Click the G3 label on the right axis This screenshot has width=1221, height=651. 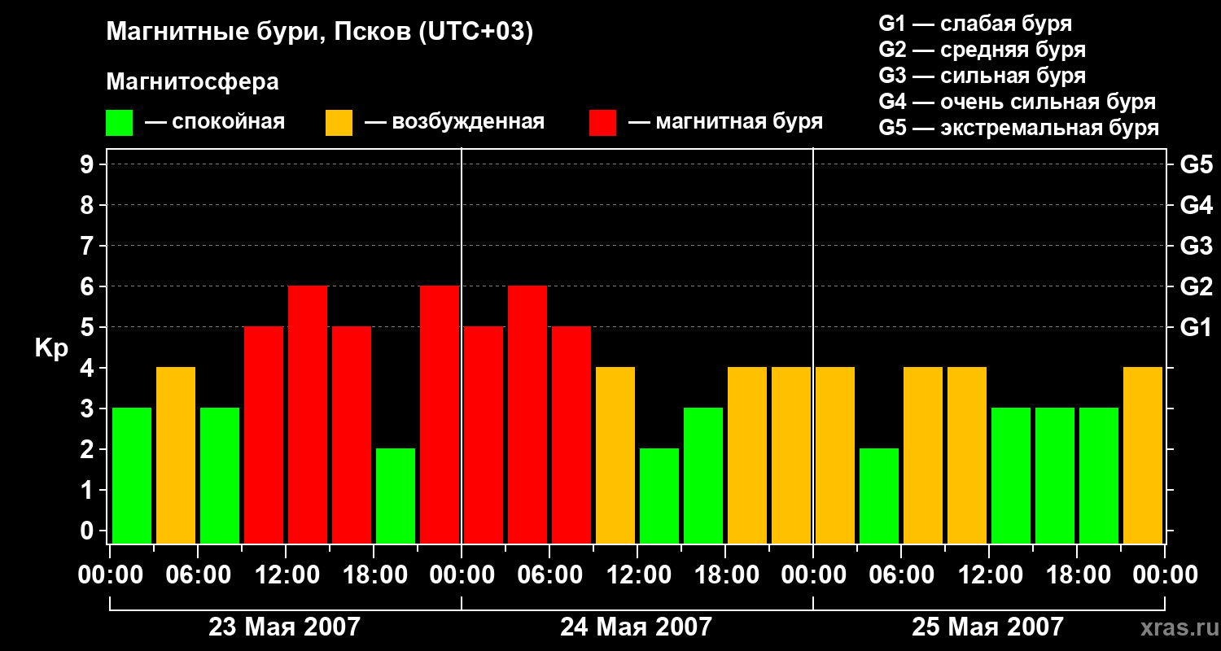pyautogui.click(x=1196, y=246)
